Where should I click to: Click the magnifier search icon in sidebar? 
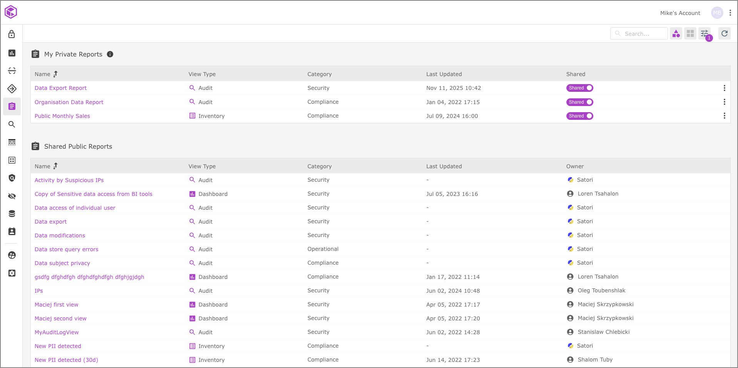pos(12,124)
